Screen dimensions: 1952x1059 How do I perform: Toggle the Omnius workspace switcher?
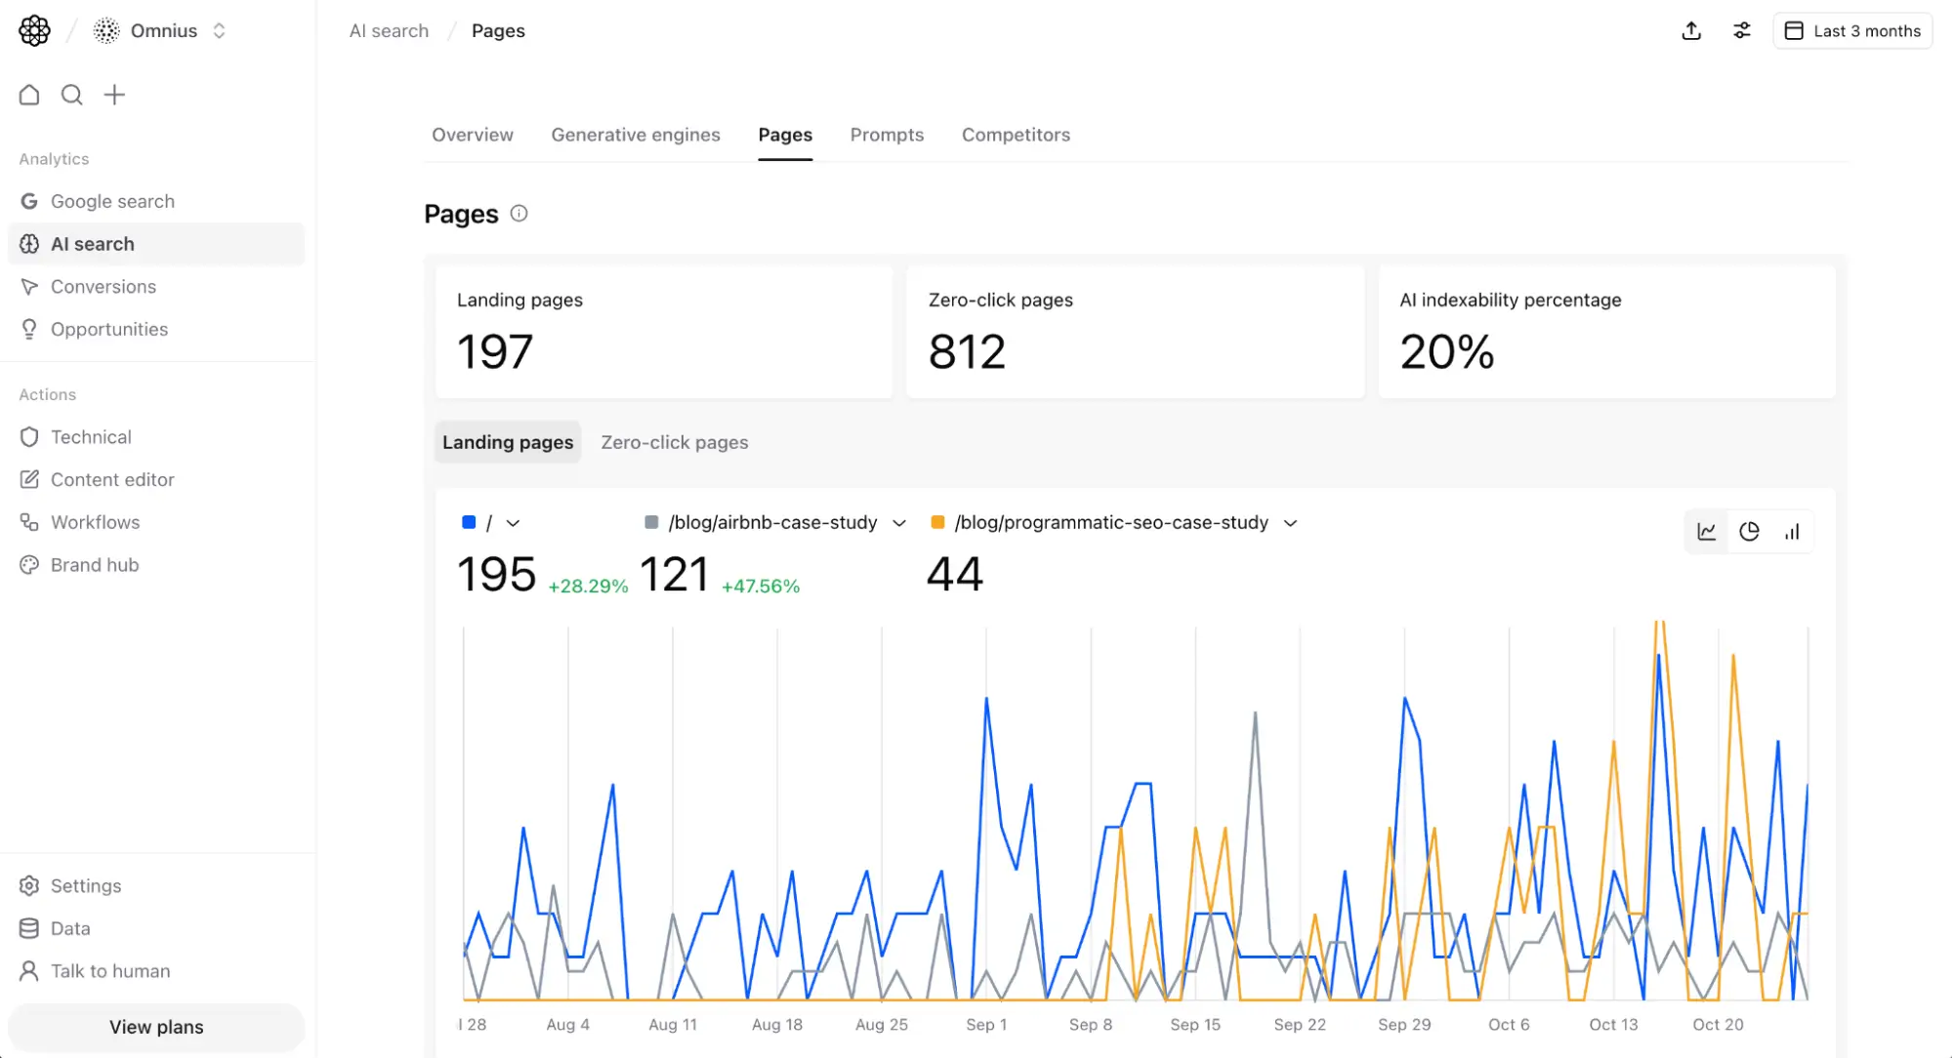[219, 30]
